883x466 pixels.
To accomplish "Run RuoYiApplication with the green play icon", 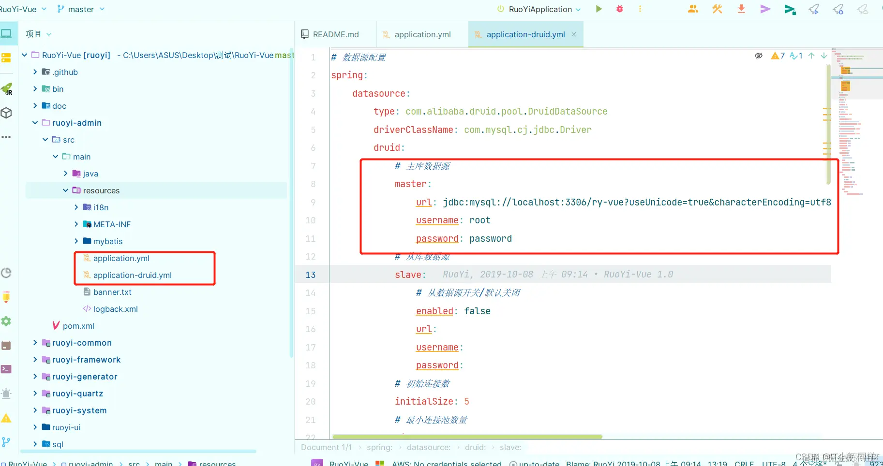I will pyautogui.click(x=599, y=9).
